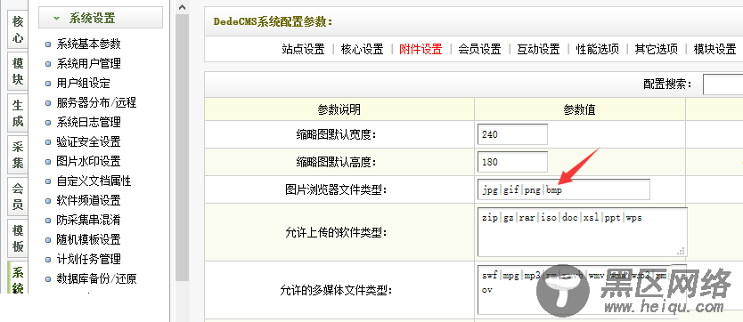Open 系统用户管理 menu item
The height and width of the screenshot is (322, 743).
pos(88,63)
